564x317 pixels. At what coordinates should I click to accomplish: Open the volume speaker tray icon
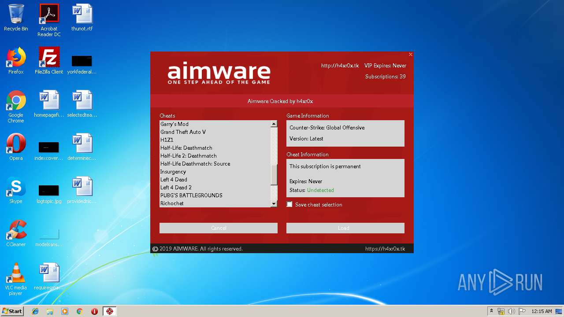click(x=512, y=311)
